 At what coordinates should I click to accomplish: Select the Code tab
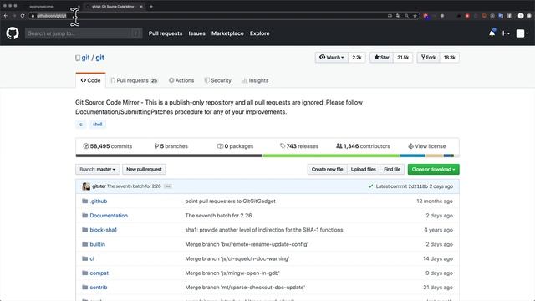point(90,80)
